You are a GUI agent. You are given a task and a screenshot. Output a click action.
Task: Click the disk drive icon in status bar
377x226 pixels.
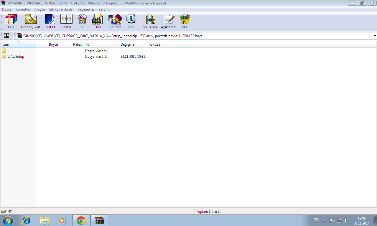[x=4, y=211]
